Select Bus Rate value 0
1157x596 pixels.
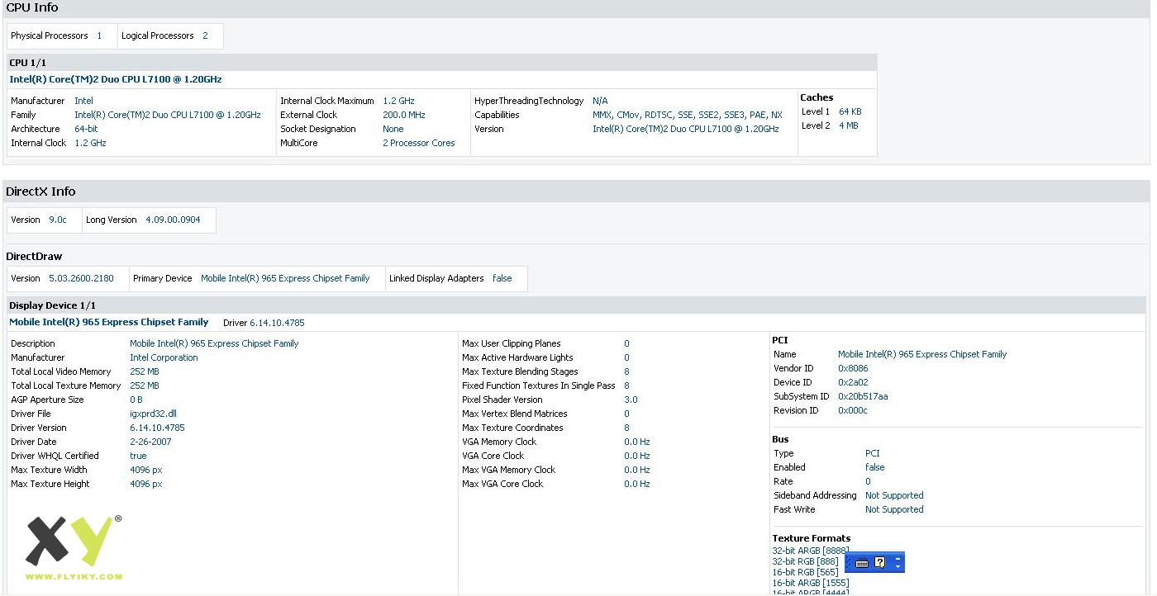[x=868, y=481]
